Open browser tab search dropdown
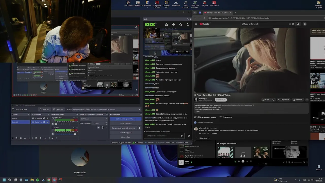Viewport: 325px width, 183px height. [x=195, y=12]
